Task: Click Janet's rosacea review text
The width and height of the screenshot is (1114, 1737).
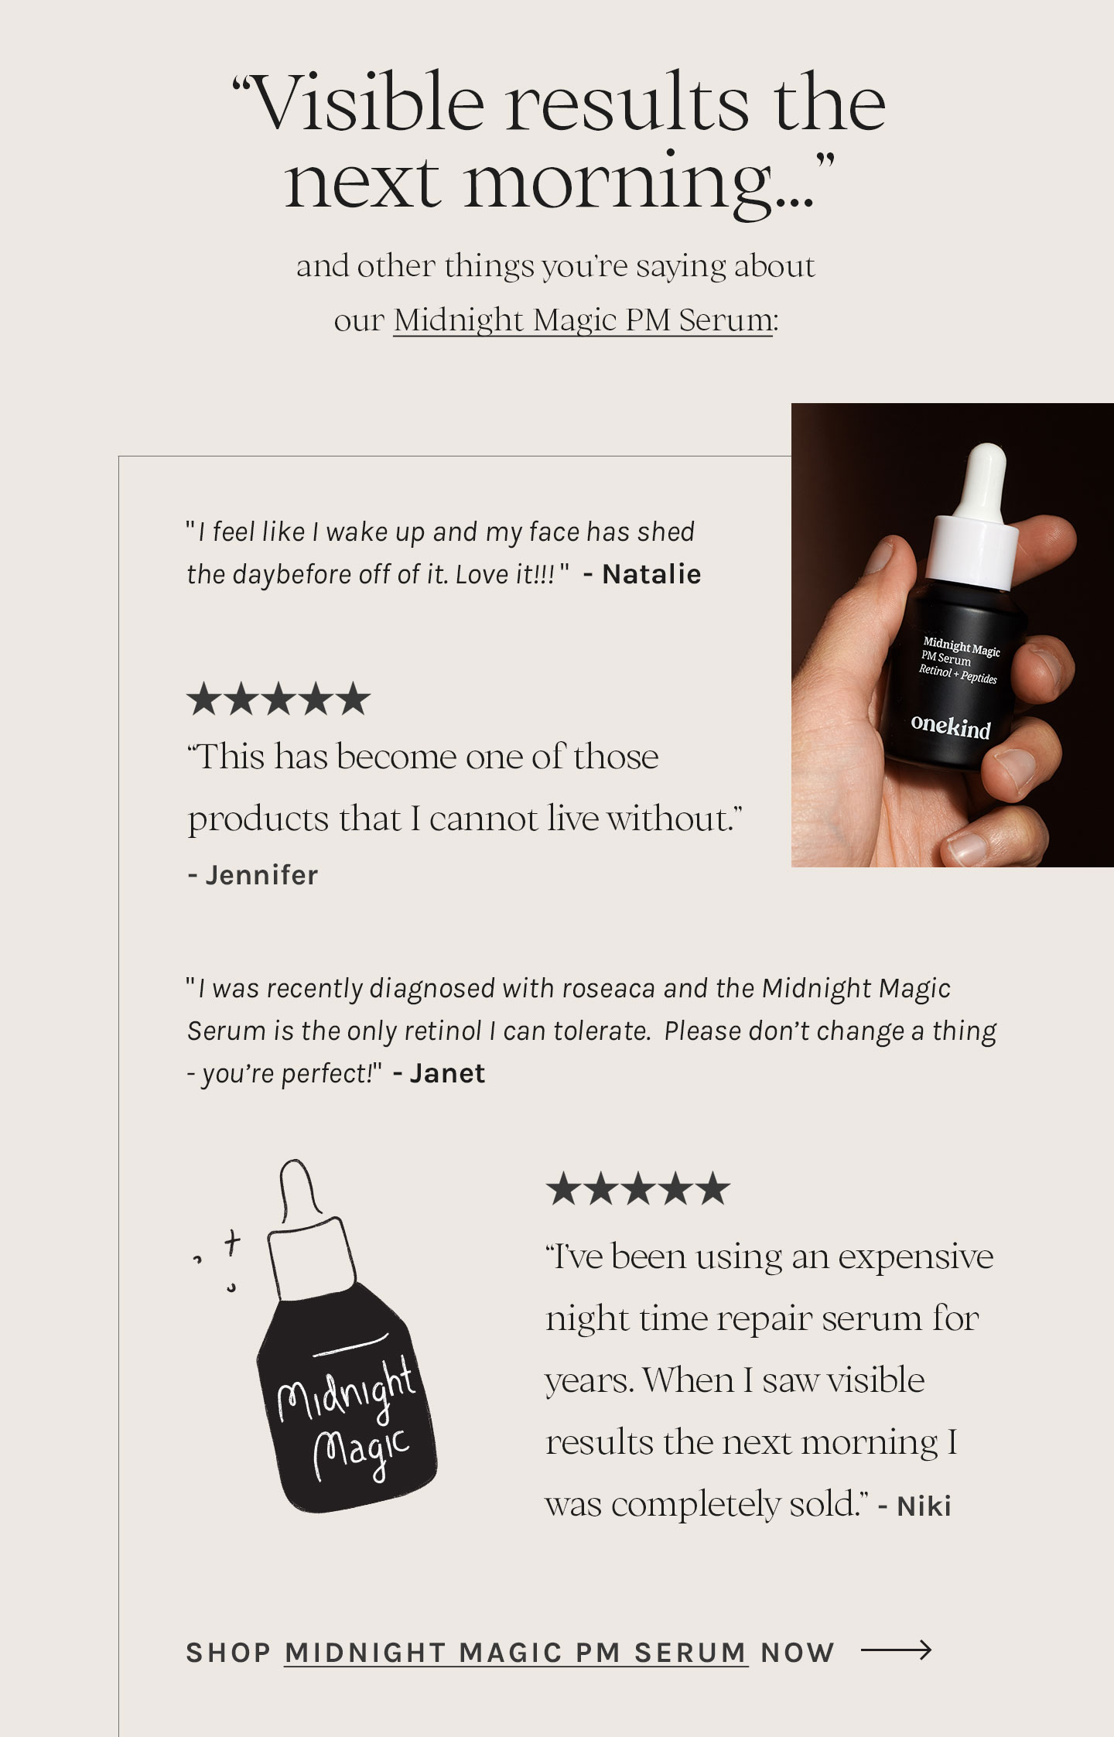Action: [x=592, y=1031]
